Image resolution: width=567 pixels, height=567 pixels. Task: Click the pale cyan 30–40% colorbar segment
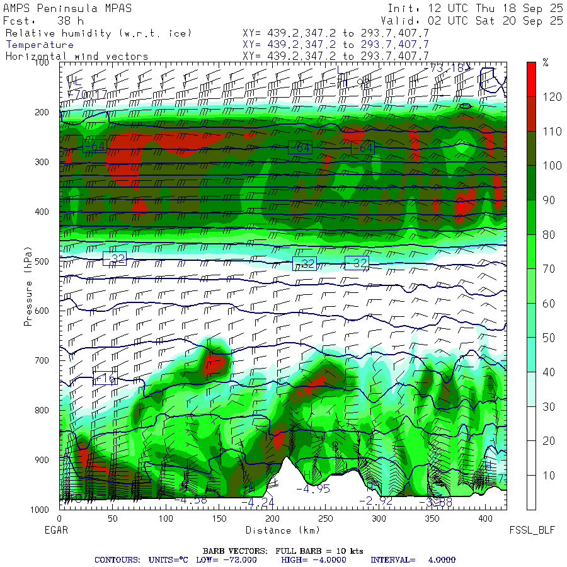point(531,389)
